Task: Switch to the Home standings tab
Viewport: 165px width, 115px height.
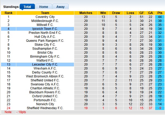Action: (44, 7)
